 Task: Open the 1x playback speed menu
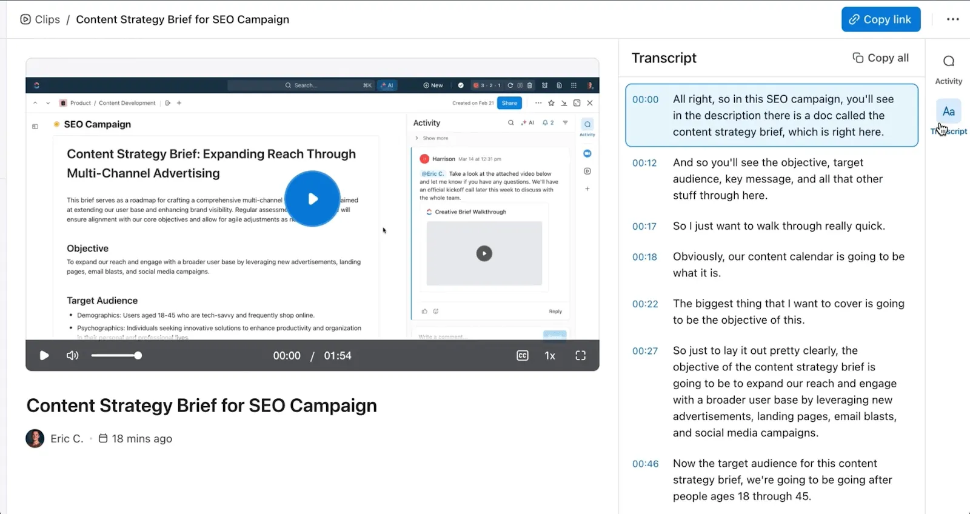coord(550,356)
